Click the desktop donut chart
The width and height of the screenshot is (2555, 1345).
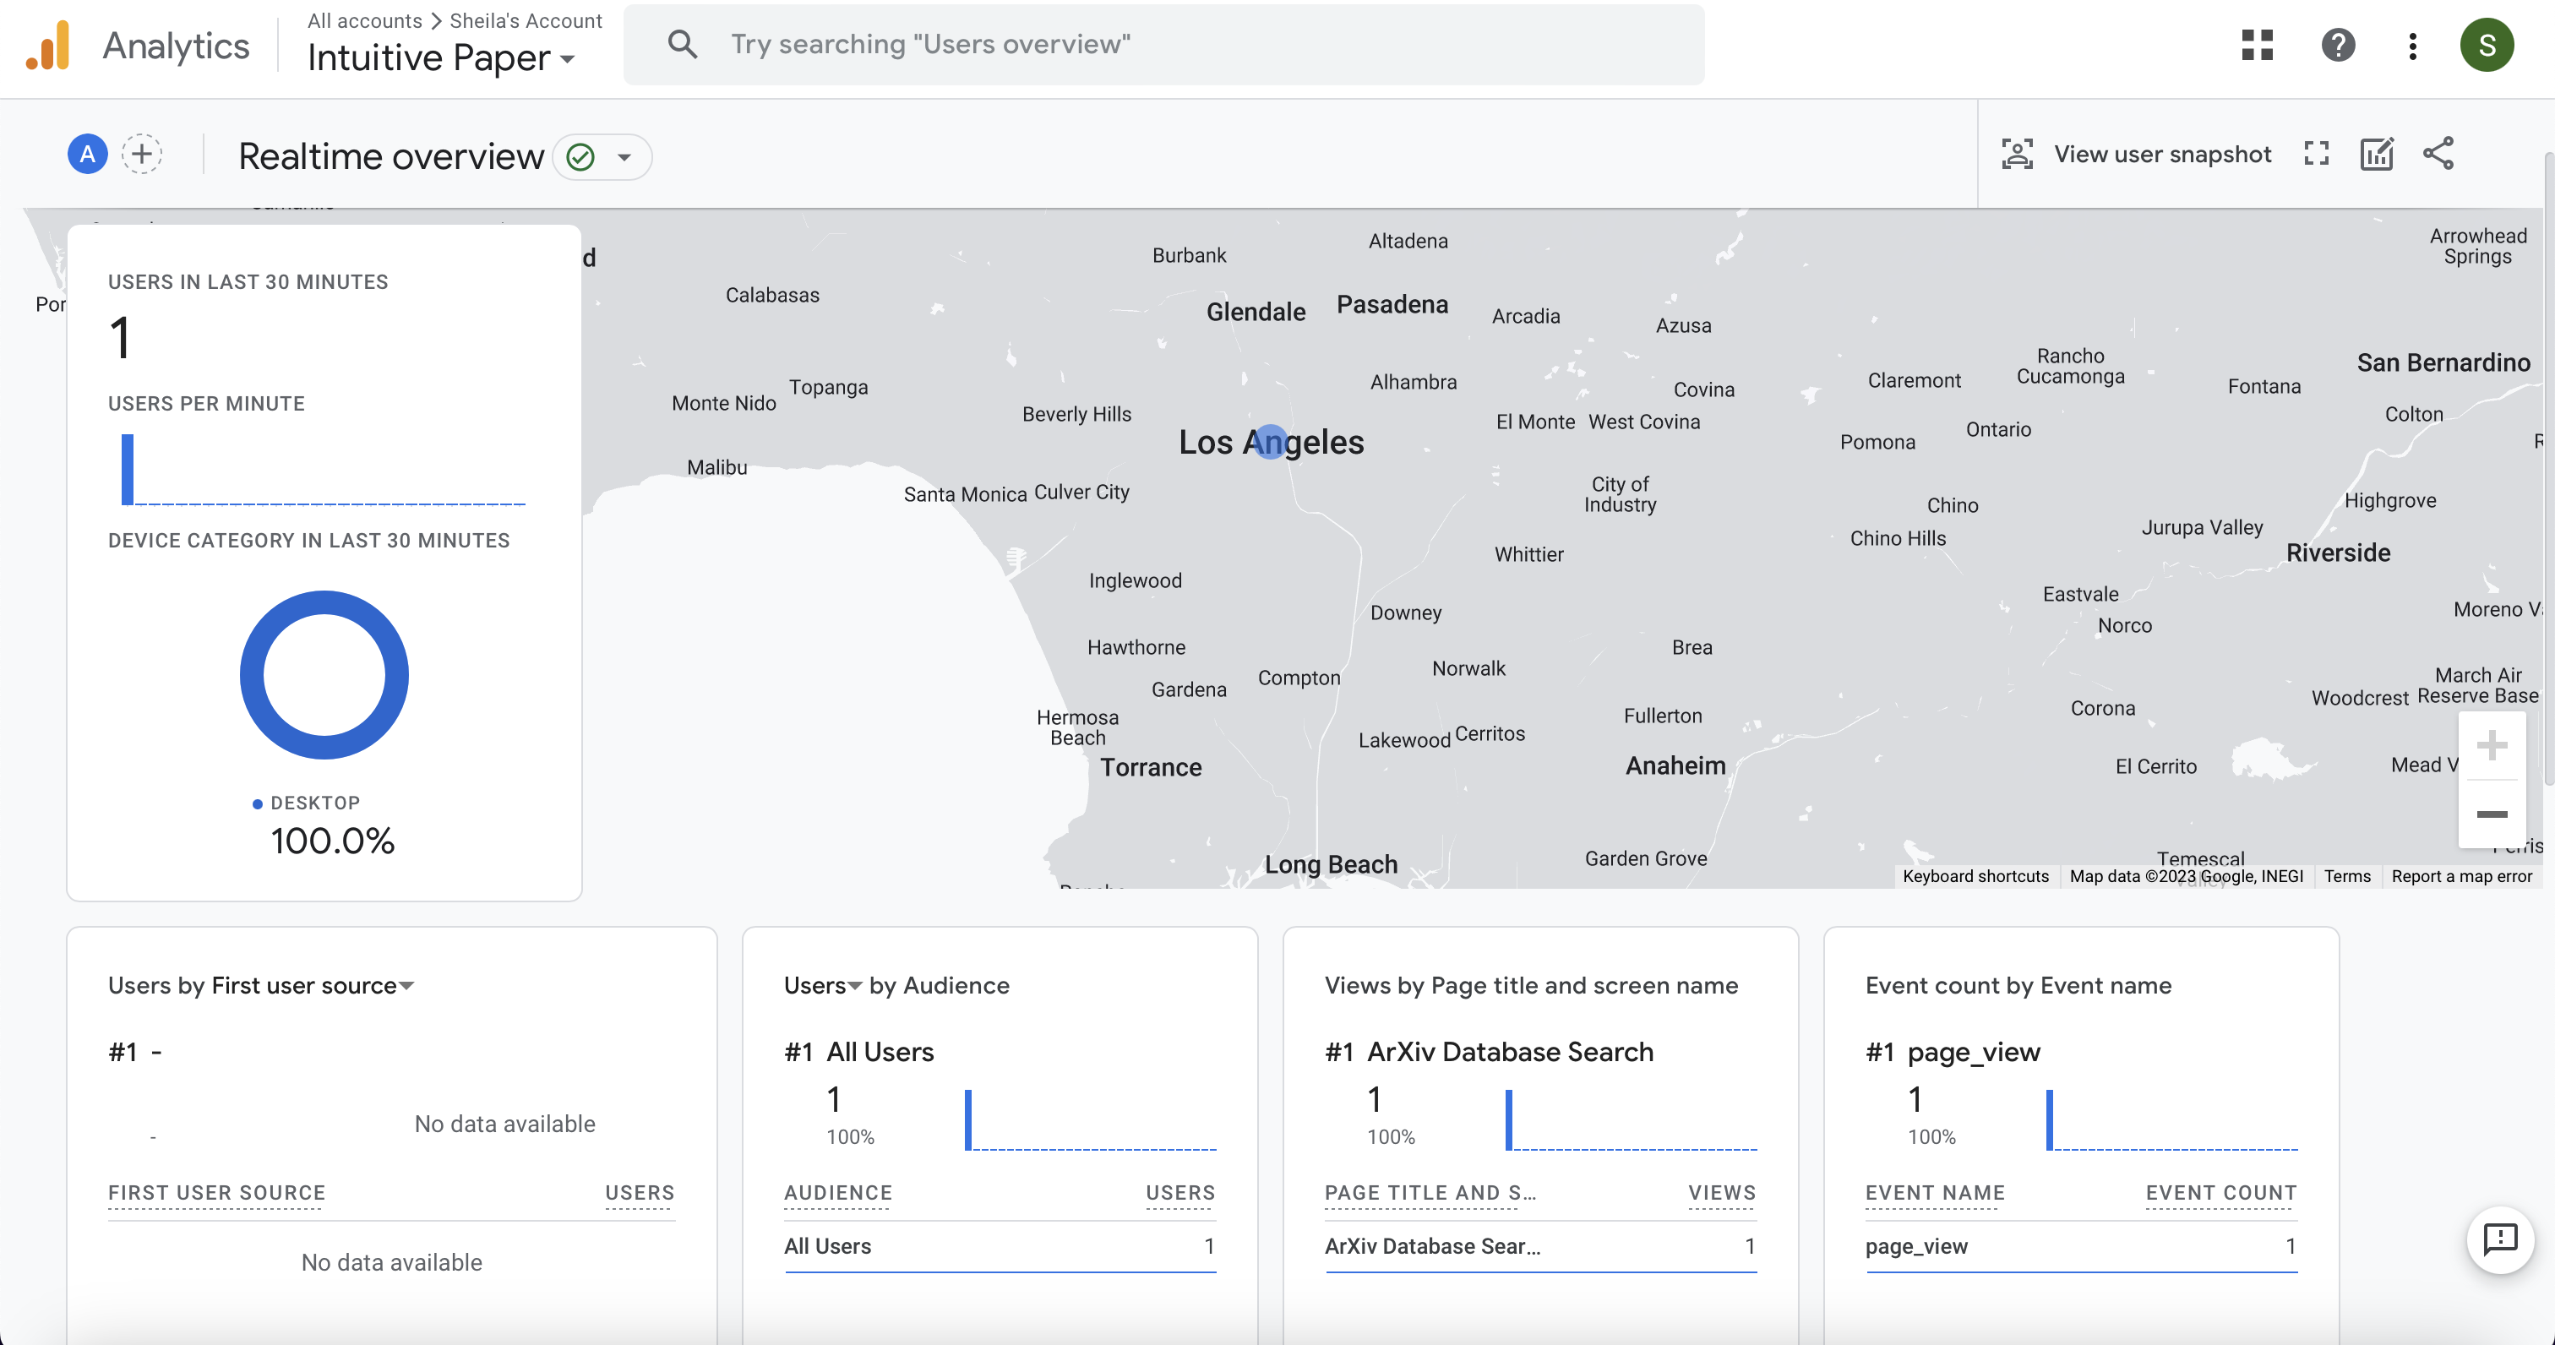[x=324, y=674]
